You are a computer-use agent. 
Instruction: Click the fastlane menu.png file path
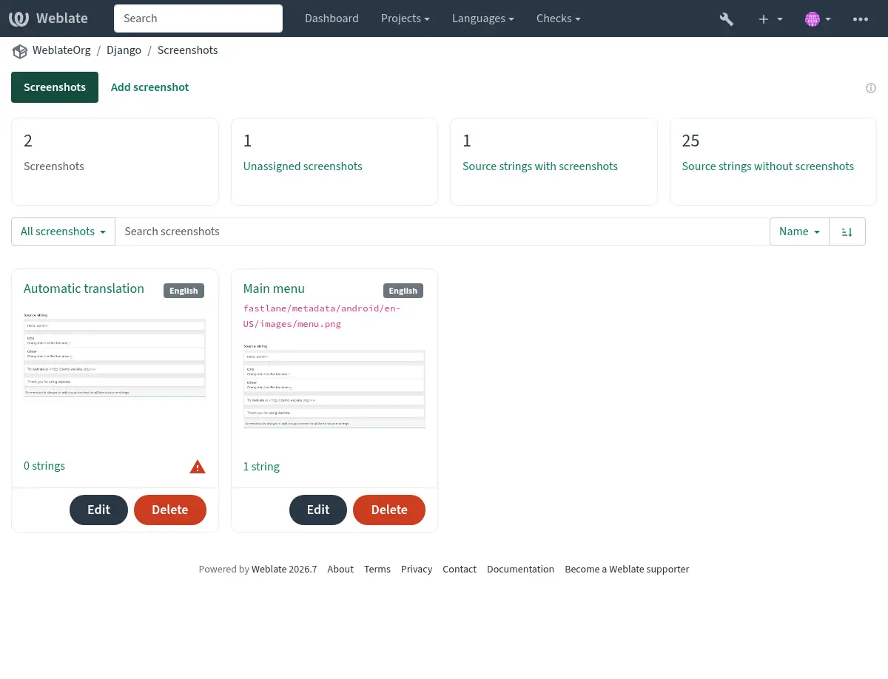(322, 316)
